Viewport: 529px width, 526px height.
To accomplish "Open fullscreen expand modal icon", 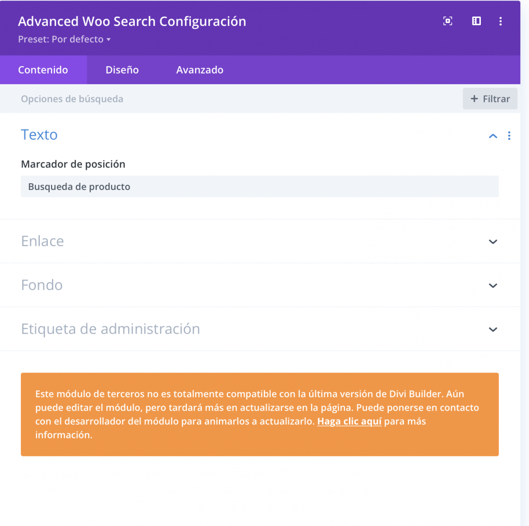I will coord(447,21).
